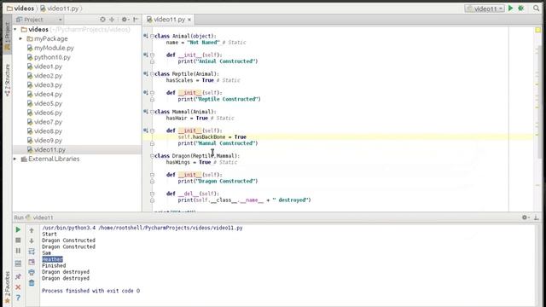Collapse the videos root folder

click(15, 30)
